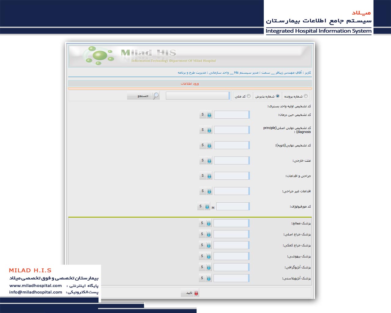The image size is (391, 313).
Task: Click S button in پزشک آنژیوگرافی row
Action: coord(202,267)
